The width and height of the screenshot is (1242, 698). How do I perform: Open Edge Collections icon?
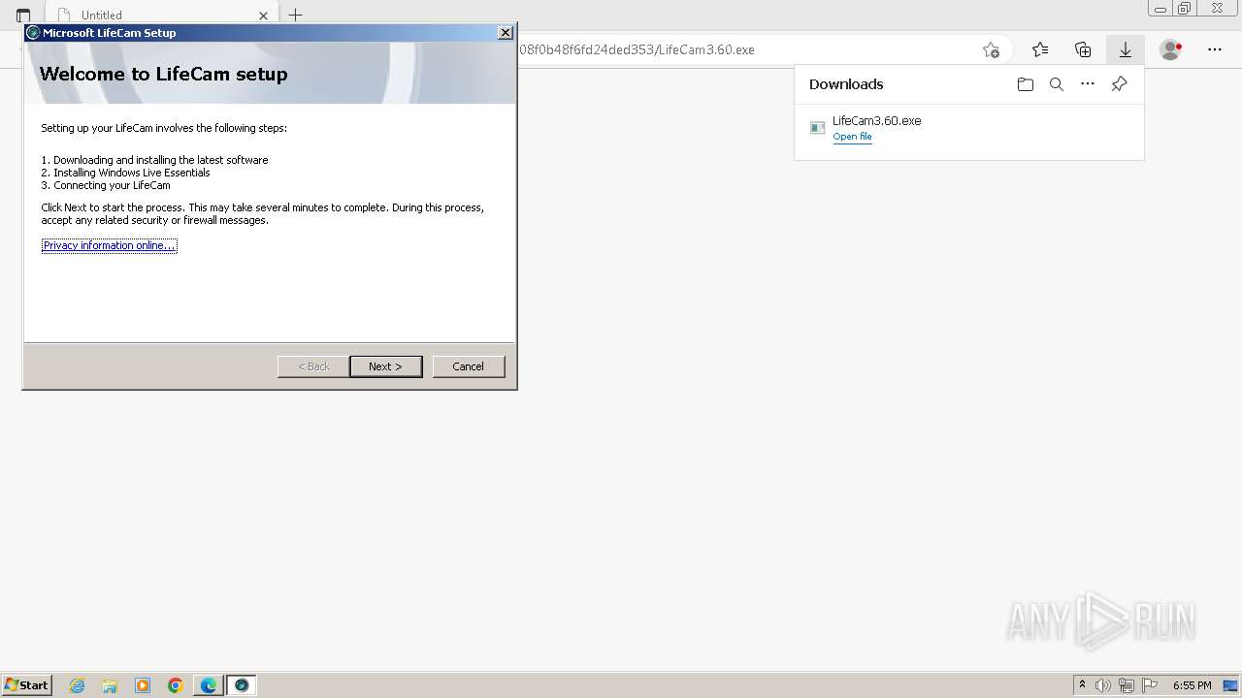pyautogui.click(x=1083, y=49)
